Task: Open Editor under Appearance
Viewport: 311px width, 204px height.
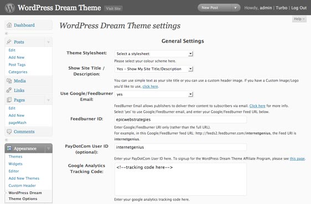Action: pyautogui.click(x=14, y=171)
